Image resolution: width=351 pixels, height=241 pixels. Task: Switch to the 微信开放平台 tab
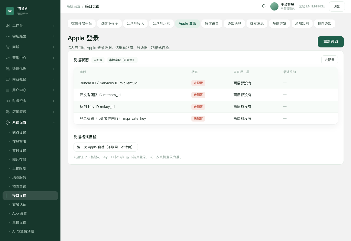pos(81,24)
